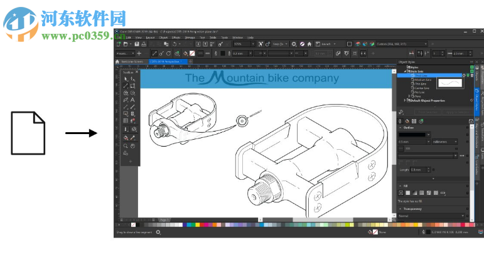Click the black outline color swatch in Outline
Viewport: 484px width, 255px height.
[x=412, y=135]
